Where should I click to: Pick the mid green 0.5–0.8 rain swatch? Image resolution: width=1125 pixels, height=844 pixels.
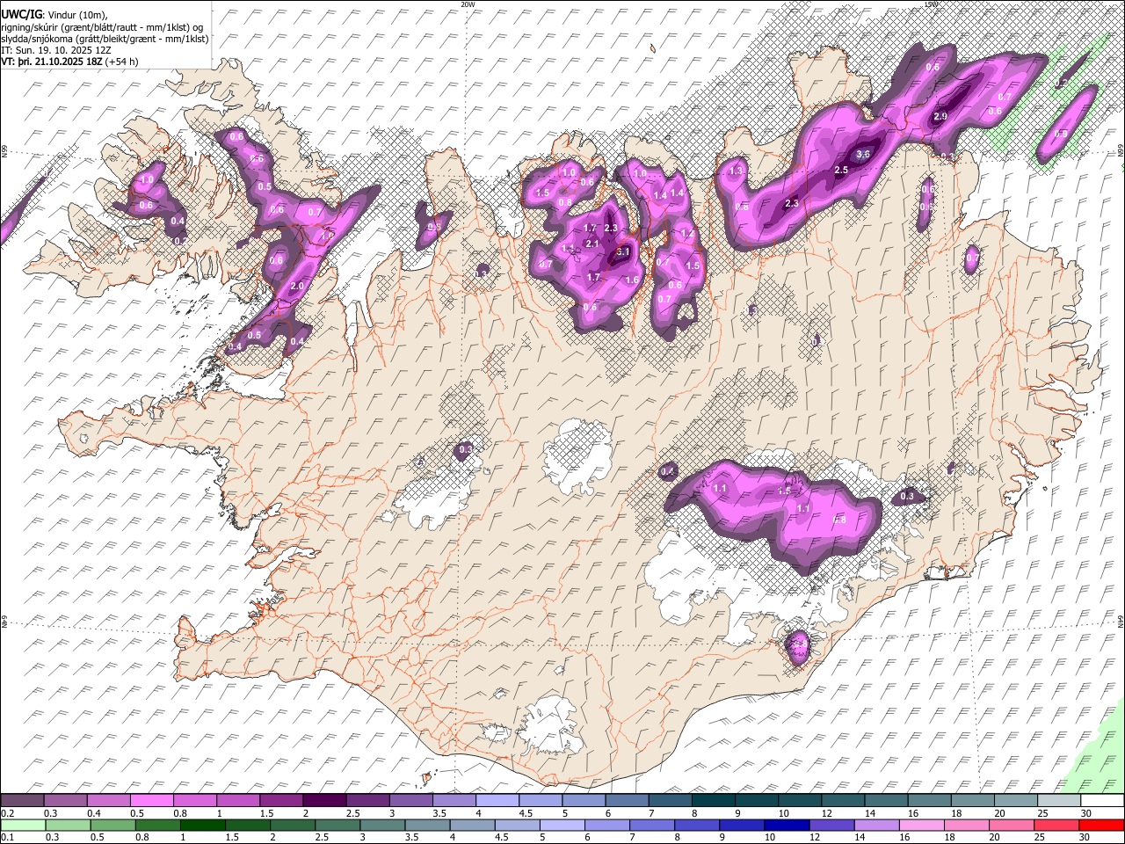(113, 825)
